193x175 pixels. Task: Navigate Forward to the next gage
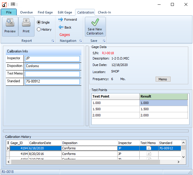(67, 20)
